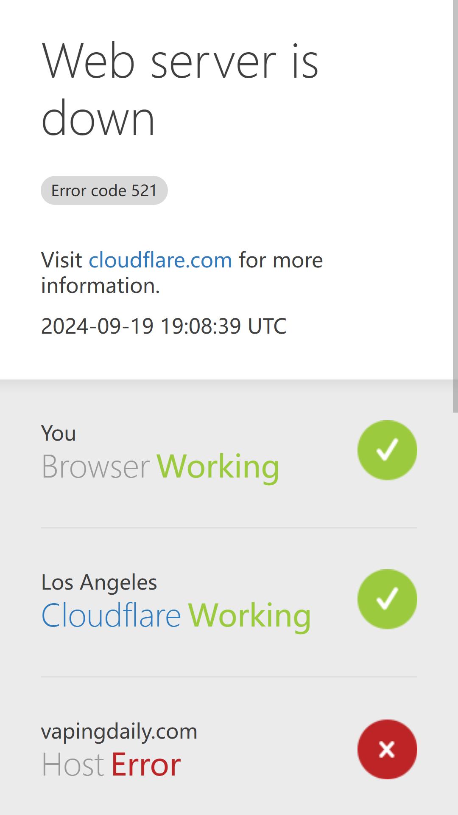This screenshot has height=815, width=458.
Task: Click the Web server is down heading
Action: click(180, 90)
